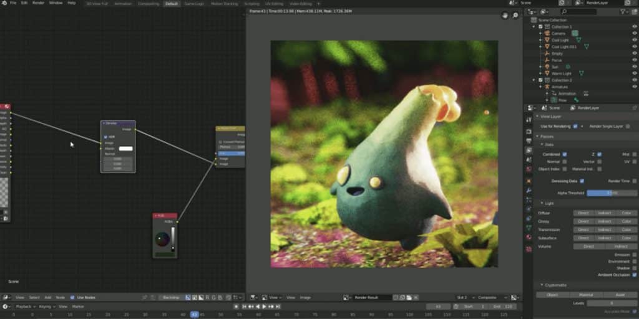
Task: Click the Sun light icon in outliner
Action: click(x=547, y=67)
